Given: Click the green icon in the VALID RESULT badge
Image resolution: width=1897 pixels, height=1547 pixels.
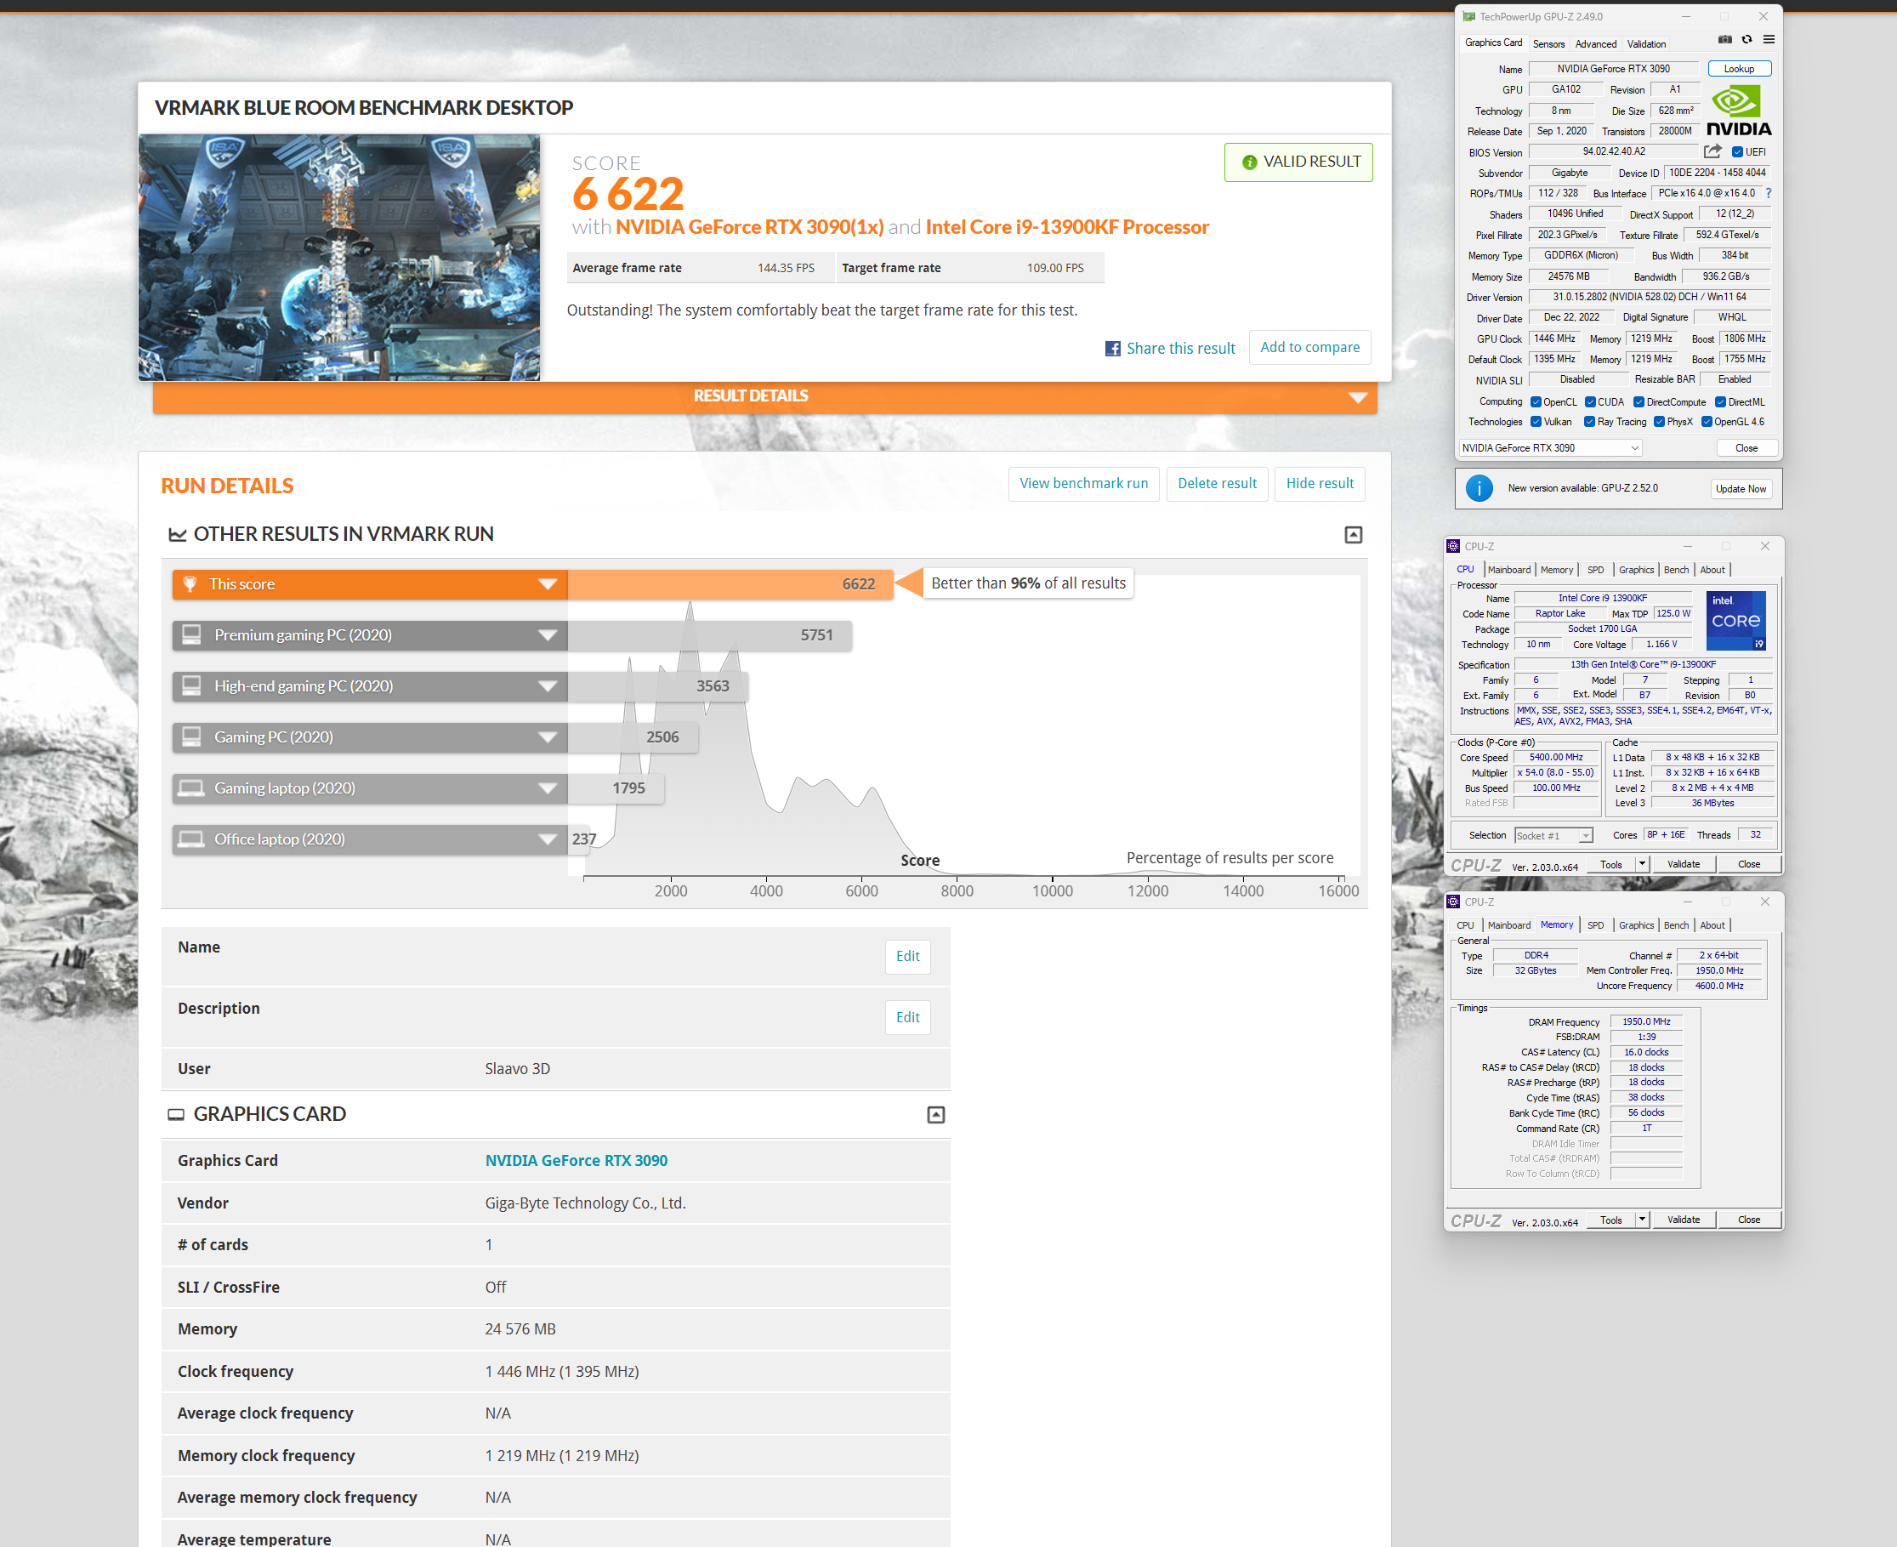Looking at the screenshot, I should point(1249,162).
